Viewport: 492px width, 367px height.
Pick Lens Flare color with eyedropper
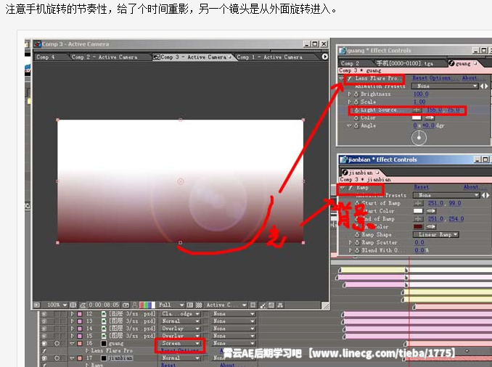click(x=430, y=117)
